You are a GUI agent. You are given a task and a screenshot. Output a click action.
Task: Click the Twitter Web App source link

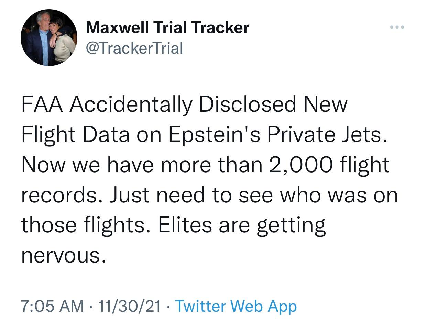click(x=236, y=306)
